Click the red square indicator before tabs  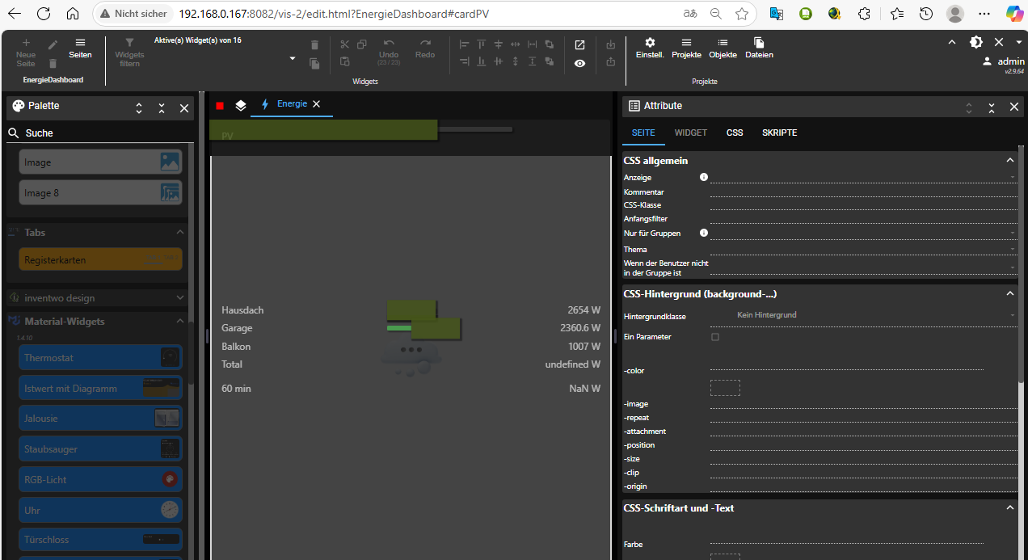(220, 105)
